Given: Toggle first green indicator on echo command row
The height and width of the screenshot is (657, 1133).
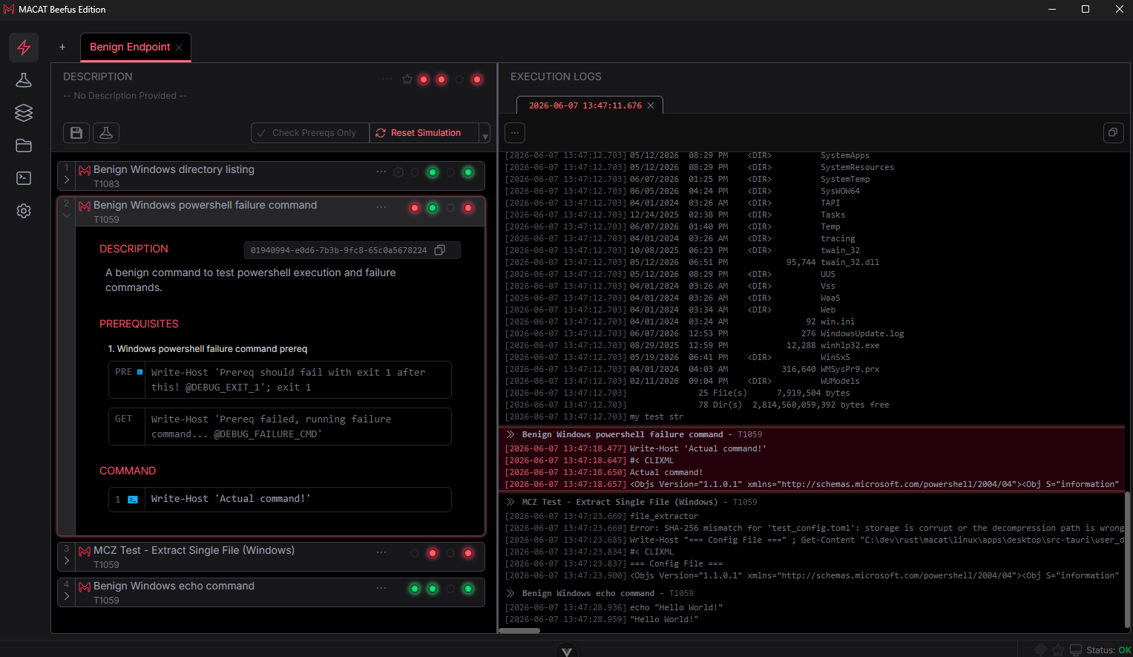Looking at the screenshot, I should (x=415, y=589).
